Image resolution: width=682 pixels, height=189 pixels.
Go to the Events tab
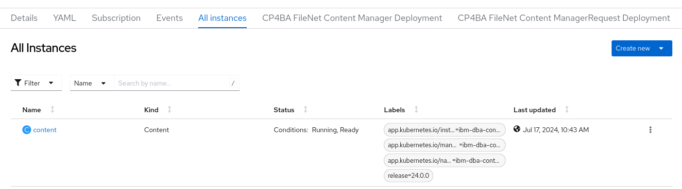coord(170,18)
